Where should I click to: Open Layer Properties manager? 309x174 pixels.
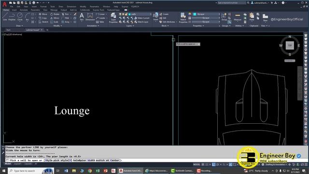coord(113,18)
